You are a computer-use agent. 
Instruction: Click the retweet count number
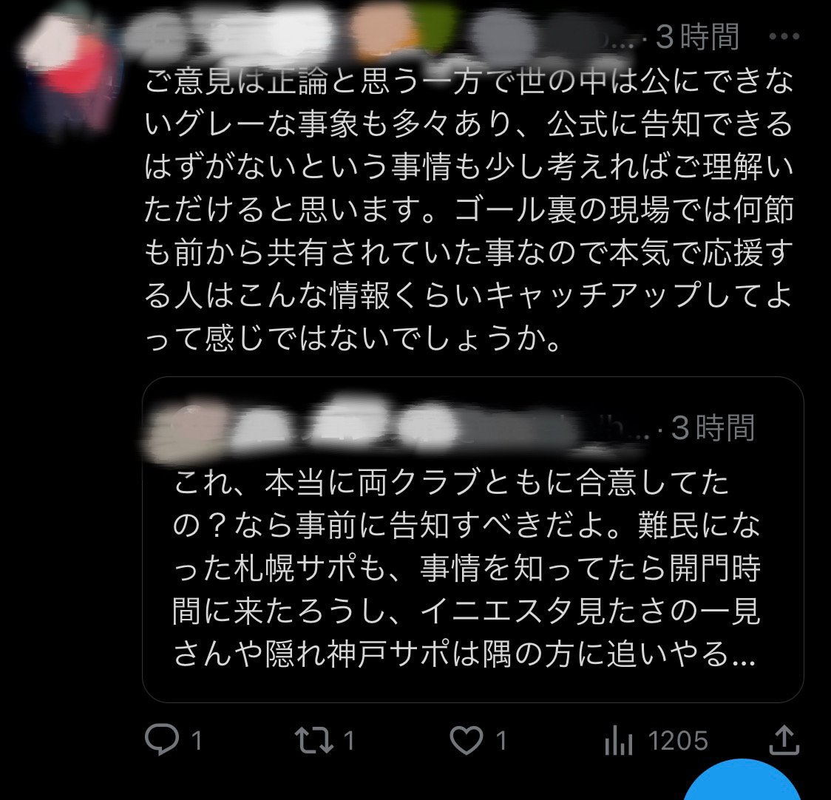tap(349, 741)
